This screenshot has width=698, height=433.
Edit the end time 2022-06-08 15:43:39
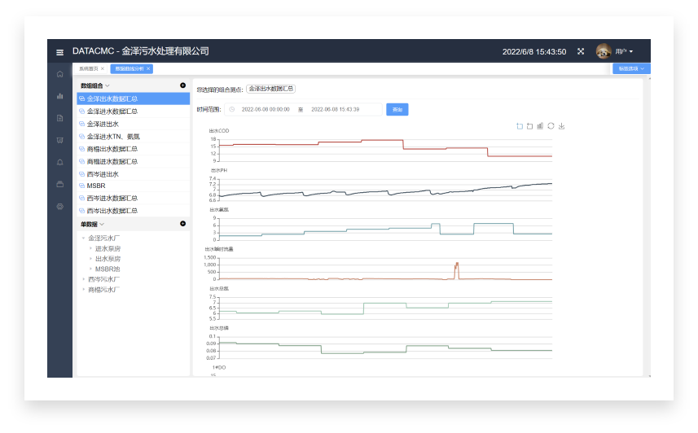click(x=336, y=109)
